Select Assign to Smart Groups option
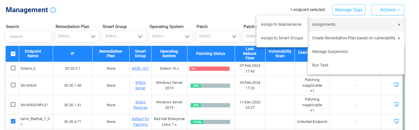This screenshot has height=130, width=419. pos(282,38)
